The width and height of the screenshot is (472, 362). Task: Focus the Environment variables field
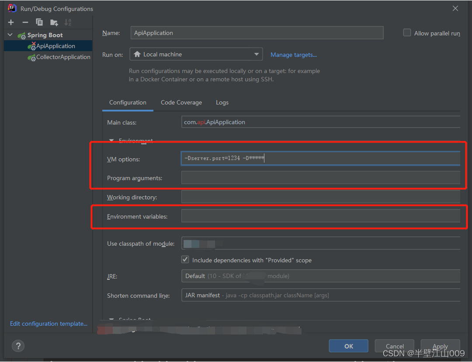click(x=321, y=216)
